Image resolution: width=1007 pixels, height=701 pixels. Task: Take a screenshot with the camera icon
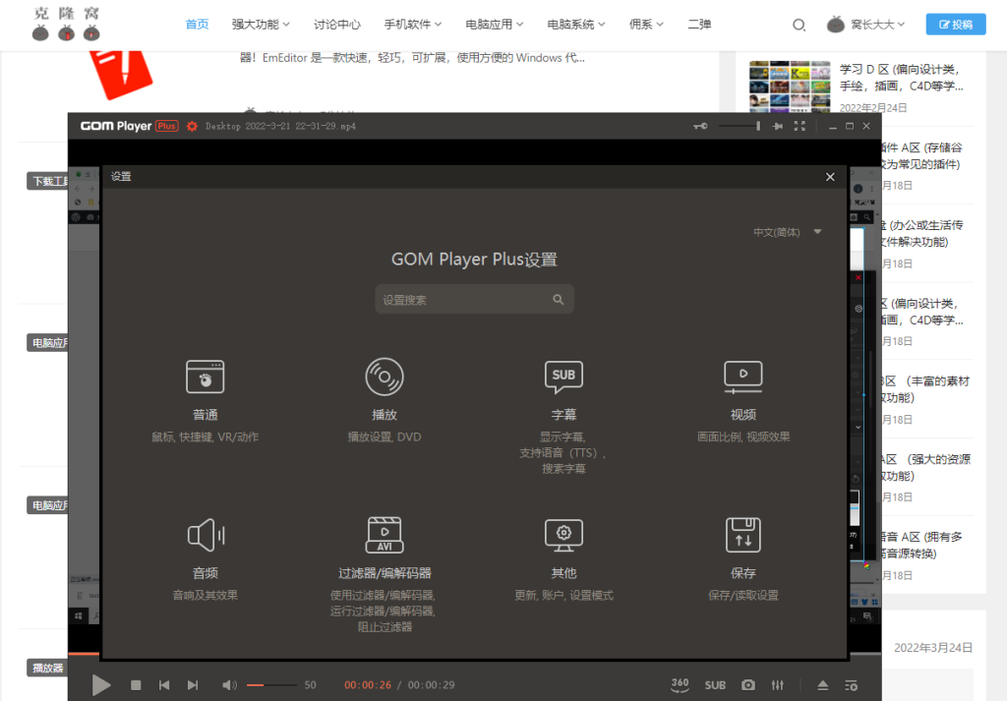click(x=748, y=685)
